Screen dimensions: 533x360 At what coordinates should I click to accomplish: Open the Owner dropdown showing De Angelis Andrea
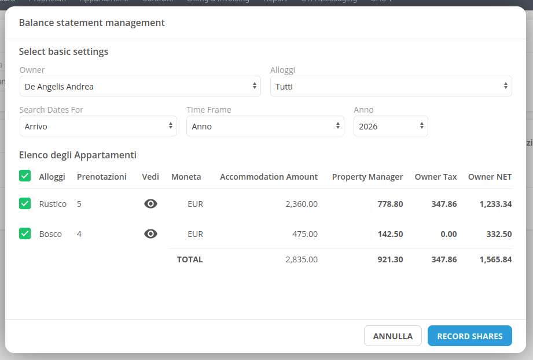pyautogui.click(x=140, y=87)
